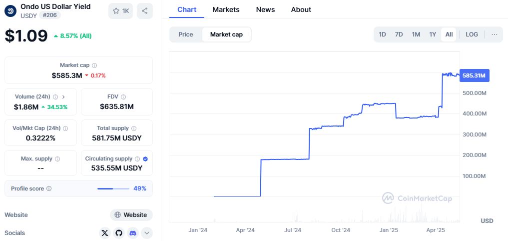Click the USD currency label under chart
Viewport: 508px width, 241px height.
(x=487, y=221)
